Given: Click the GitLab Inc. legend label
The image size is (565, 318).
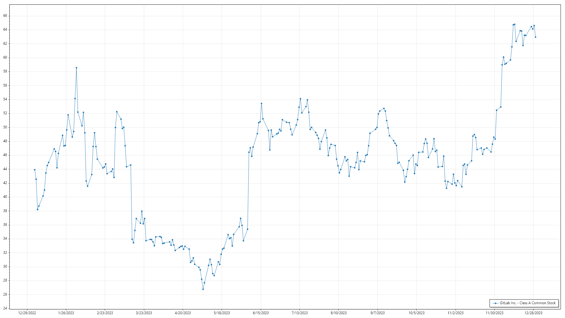Looking at the screenshot, I should [527, 303].
